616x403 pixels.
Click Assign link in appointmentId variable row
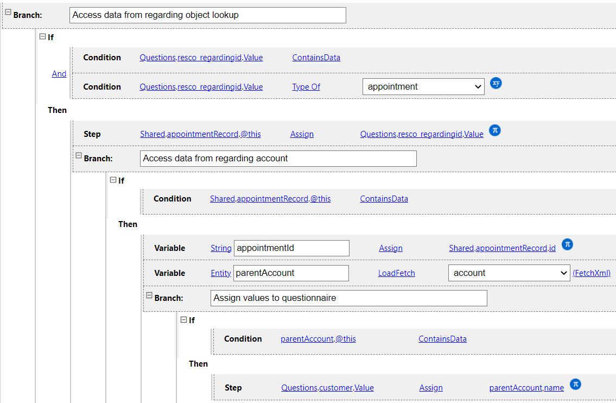pos(391,248)
